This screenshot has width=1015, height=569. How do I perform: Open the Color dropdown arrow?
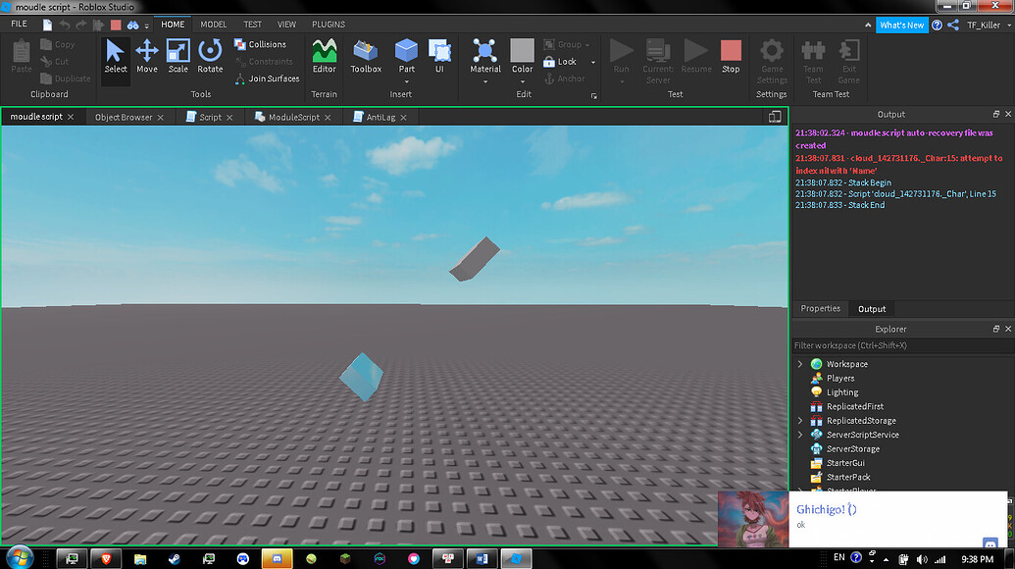tap(522, 81)
